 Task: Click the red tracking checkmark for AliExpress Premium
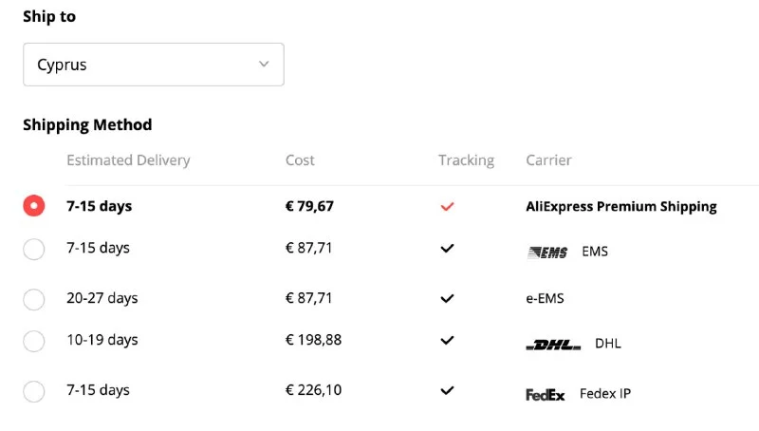tap(448, 206)
